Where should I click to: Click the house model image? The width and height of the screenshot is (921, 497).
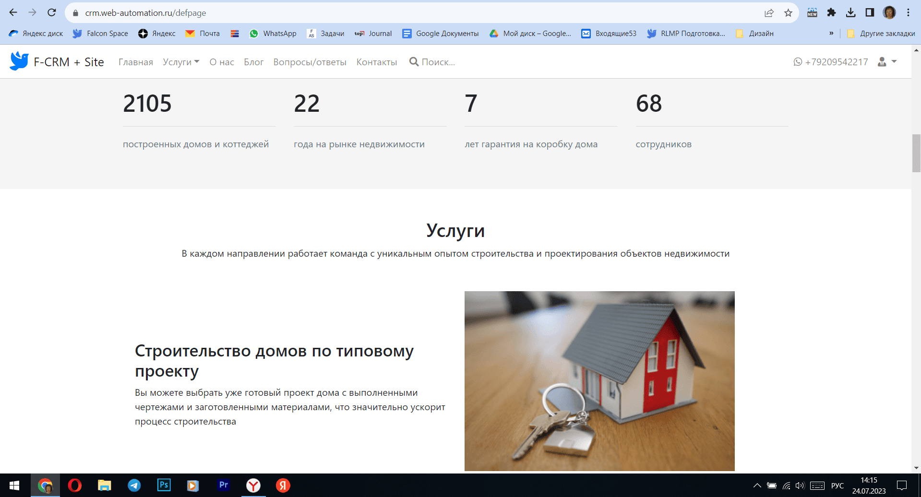click(x=599, y=381)
